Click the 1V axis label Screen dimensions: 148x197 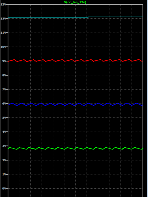4,174
